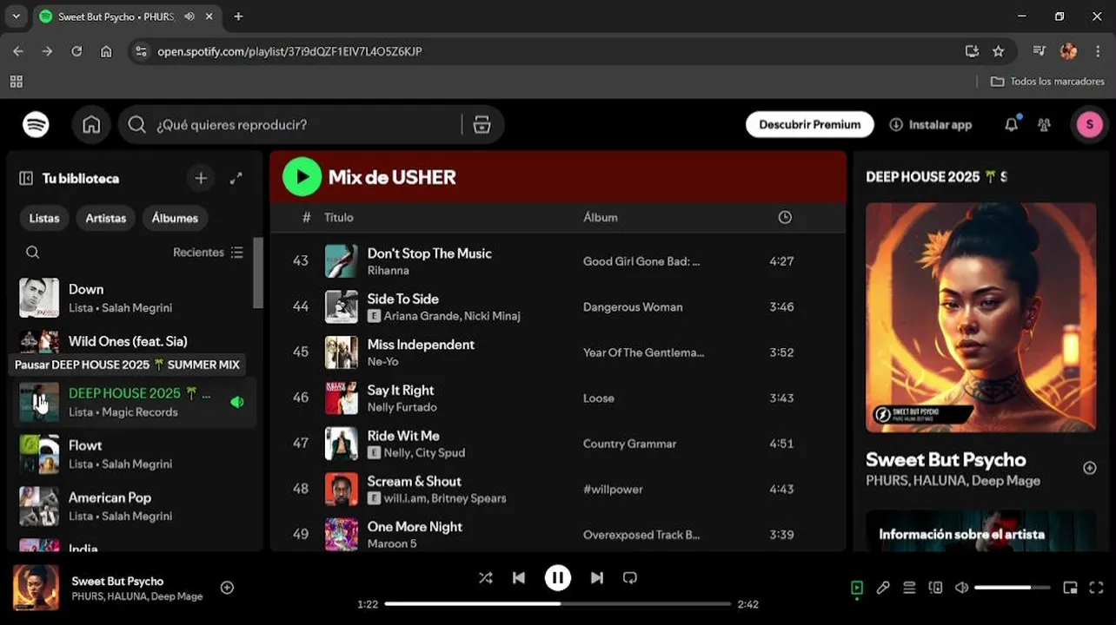
Task: Open notifications bell
Action: click(x=1011, y=125)
